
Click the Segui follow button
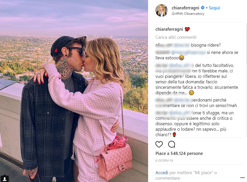point(214,8)
